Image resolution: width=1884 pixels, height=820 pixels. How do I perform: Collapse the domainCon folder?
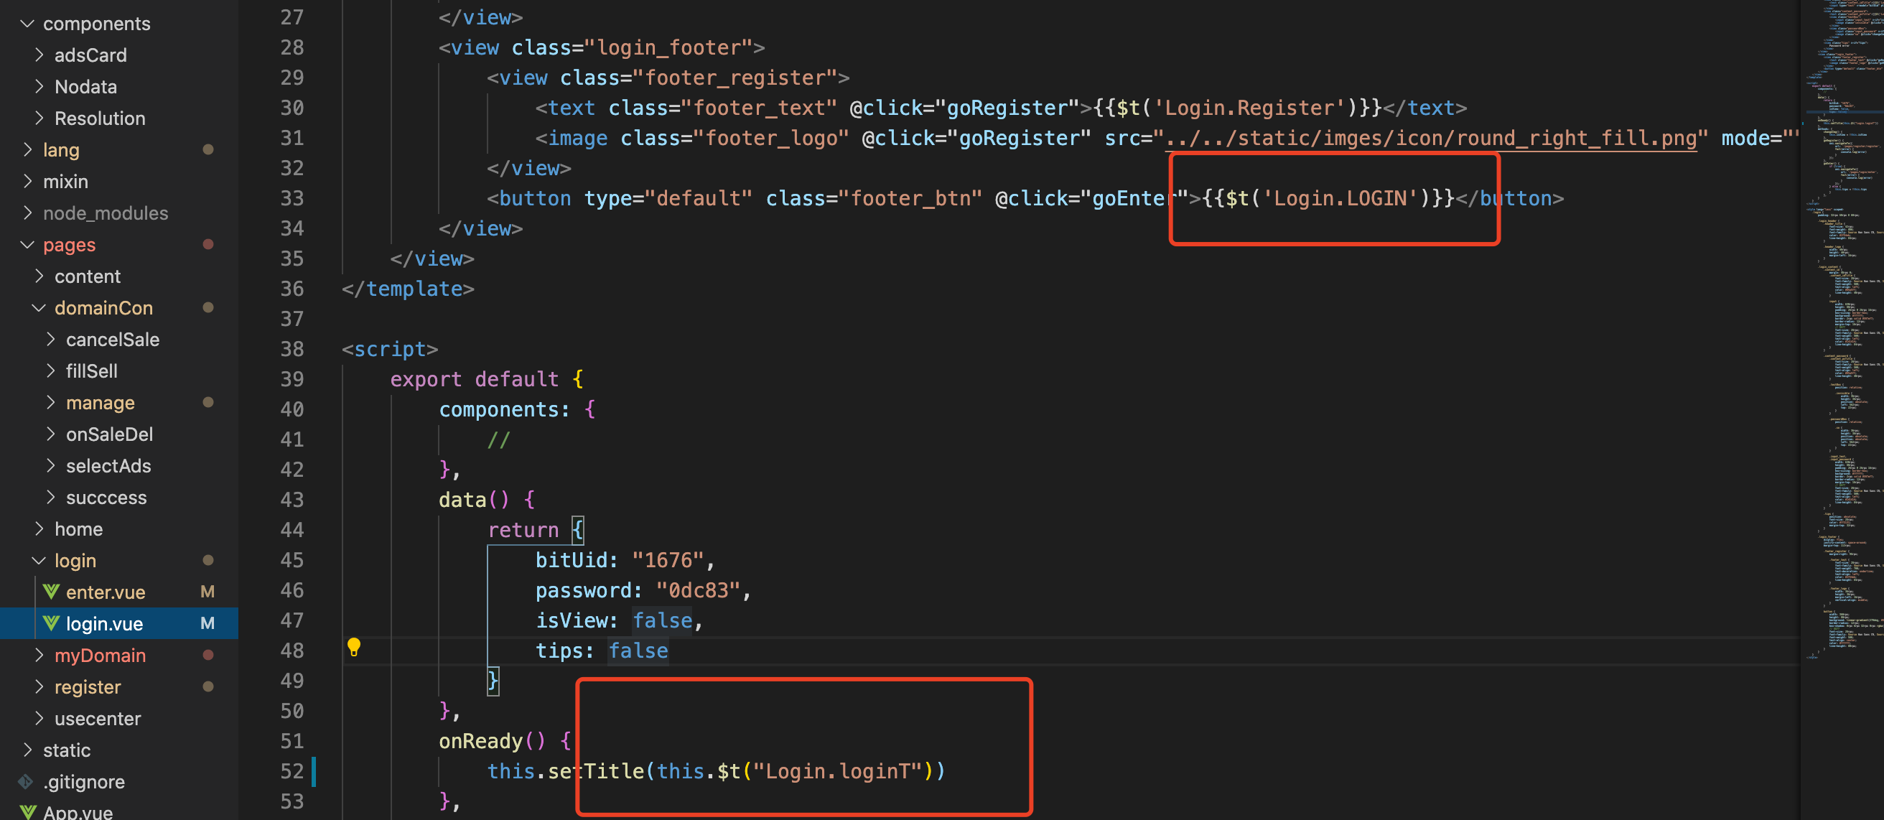(x=39, y=308)
